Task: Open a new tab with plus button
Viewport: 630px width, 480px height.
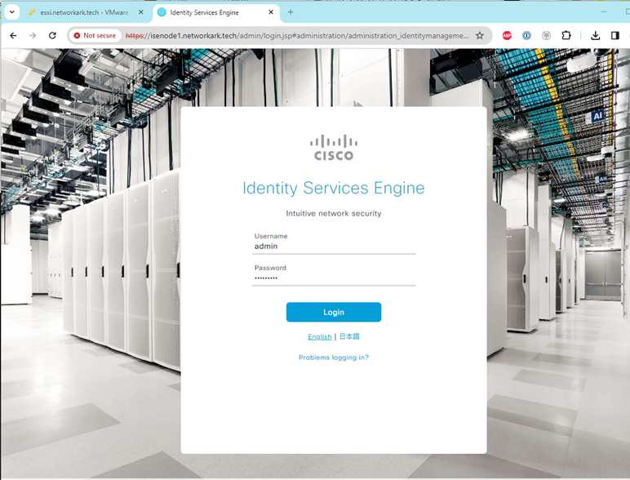Action: point(291,12)
